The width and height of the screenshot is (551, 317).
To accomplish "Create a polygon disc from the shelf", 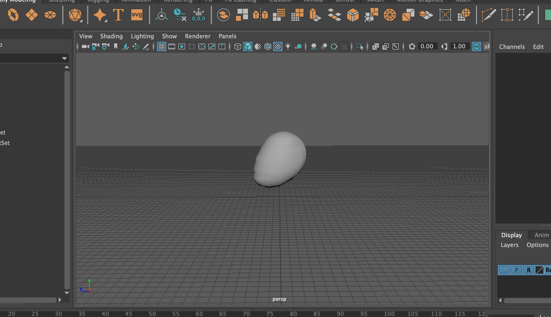I will point(50,15).
